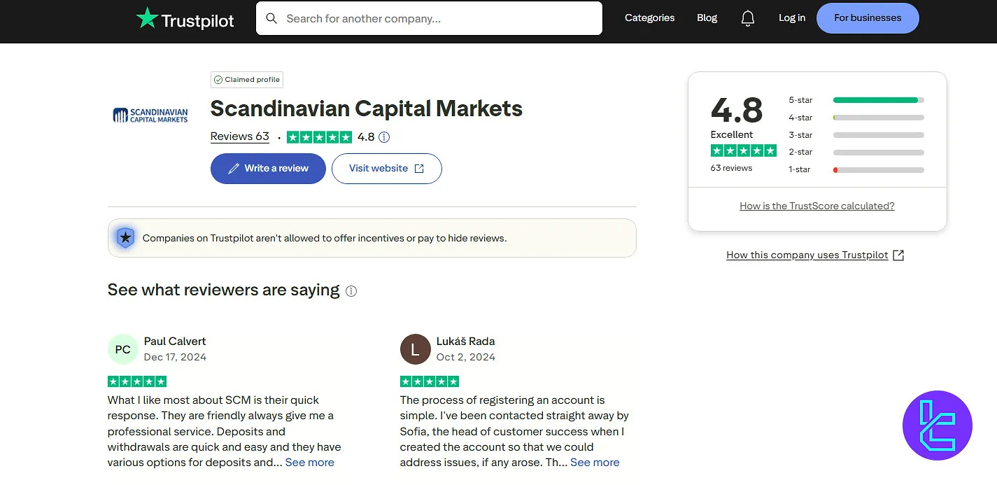The width and height of the screenshot is (997, 485).
Task: Click the external link icon on Visit website
Action: point(419,168)
